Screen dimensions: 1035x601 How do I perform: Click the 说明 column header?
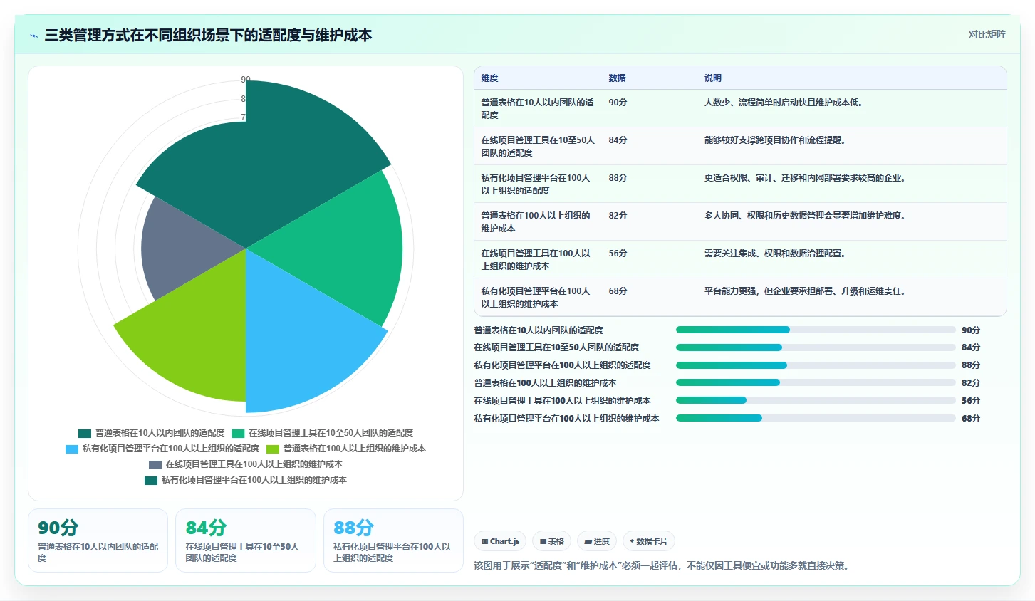coord(713,78)
